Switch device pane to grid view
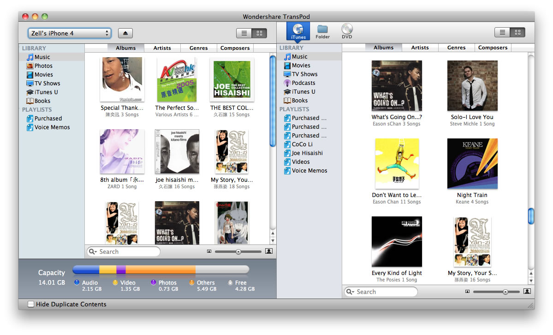The width and height of the screenshot is (553, 335). point(260,33)
